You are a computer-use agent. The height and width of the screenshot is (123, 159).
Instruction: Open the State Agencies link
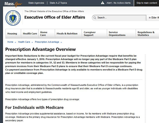(x=36, y=3)
